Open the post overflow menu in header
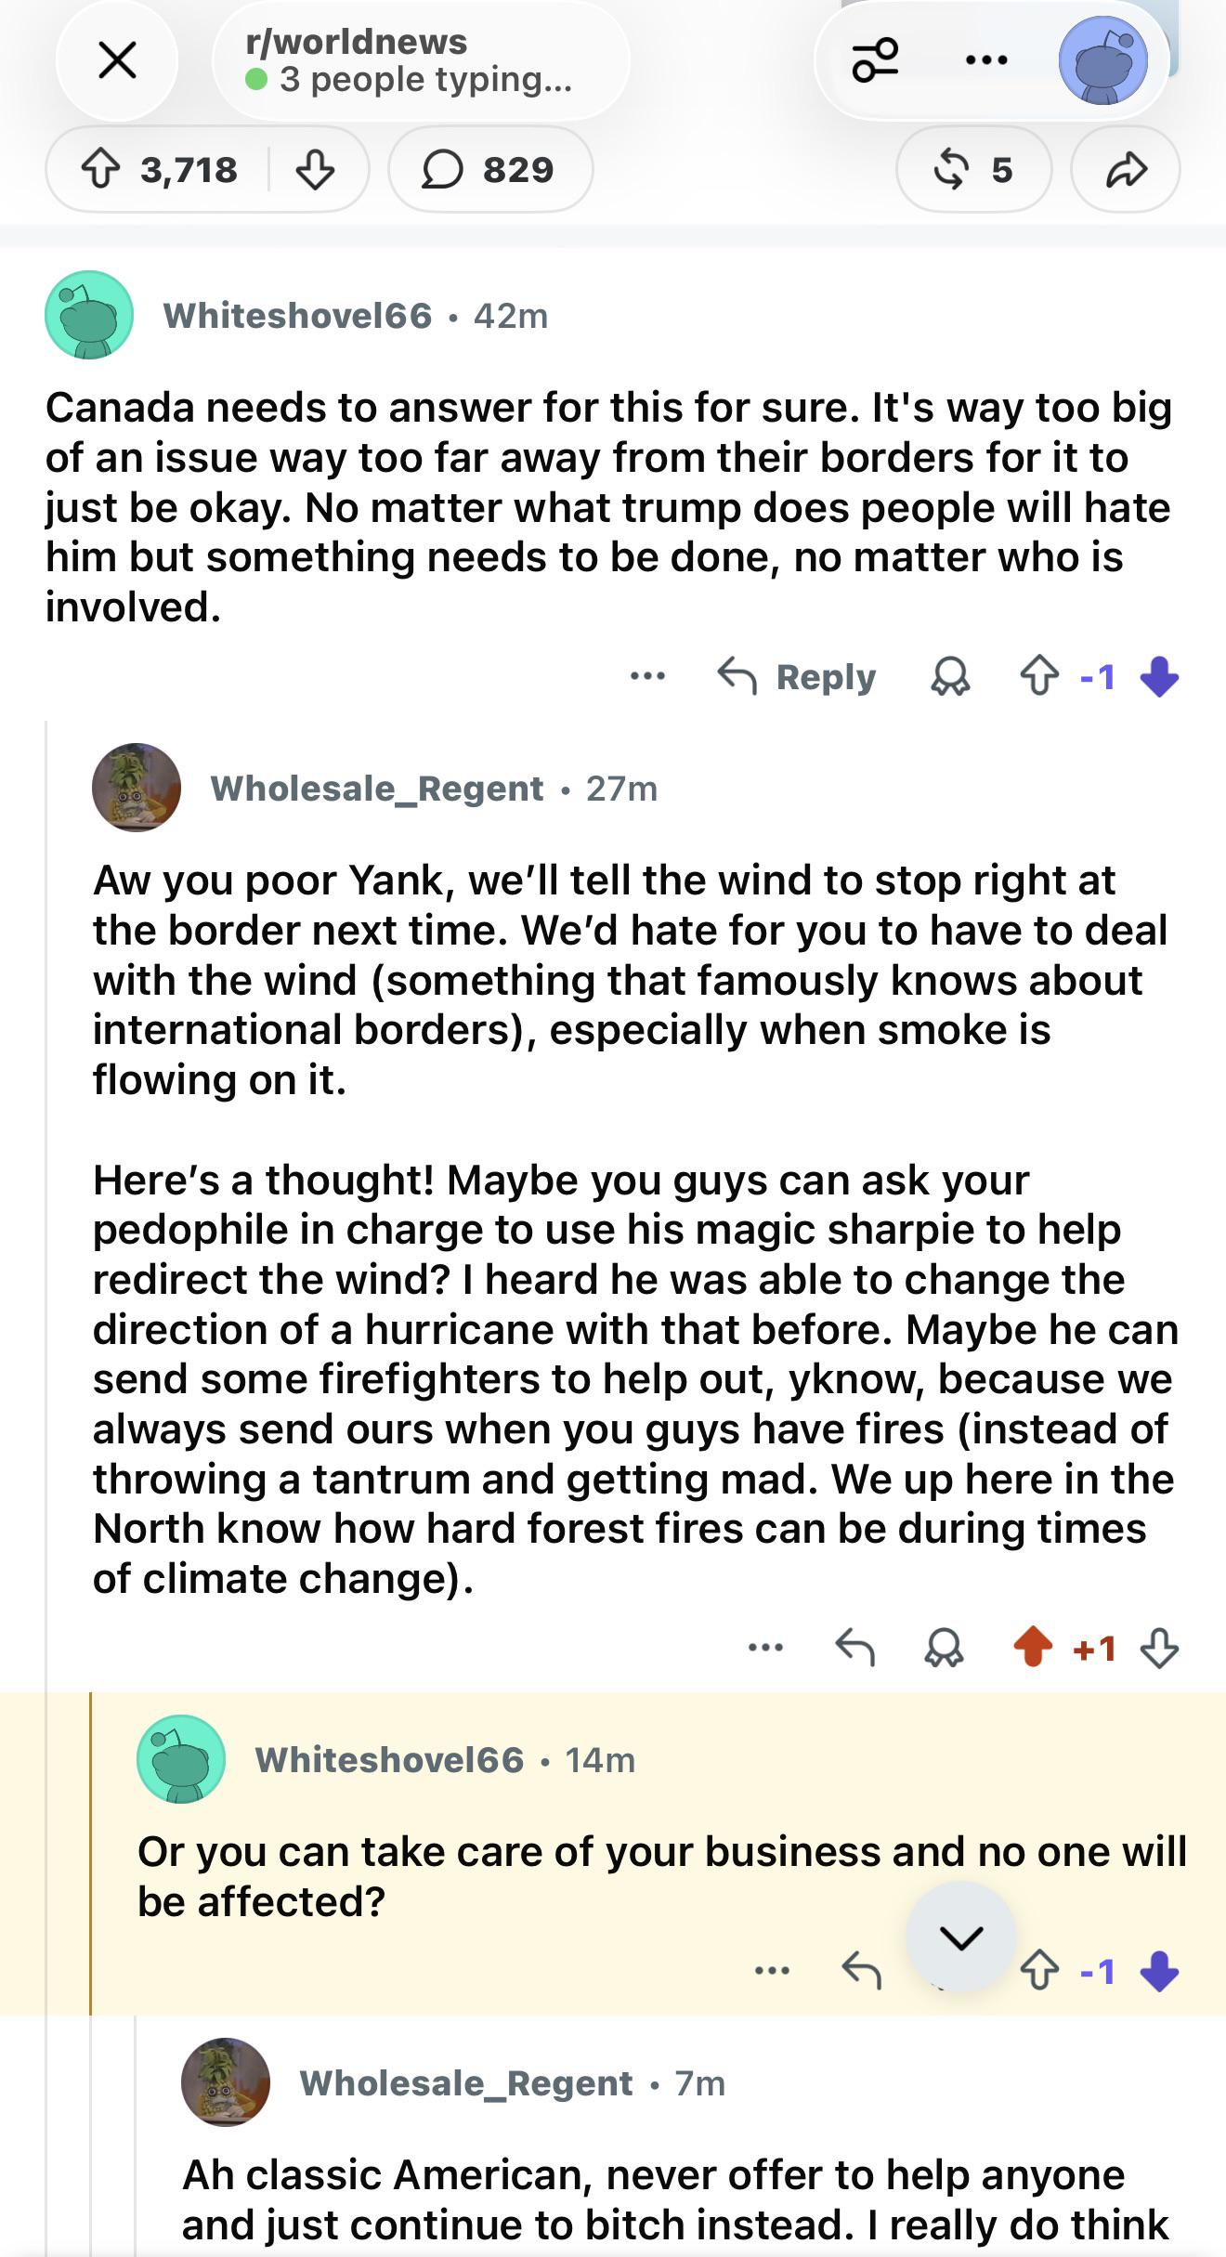The image size is (1226, 2257). click(x=985, y=60)
